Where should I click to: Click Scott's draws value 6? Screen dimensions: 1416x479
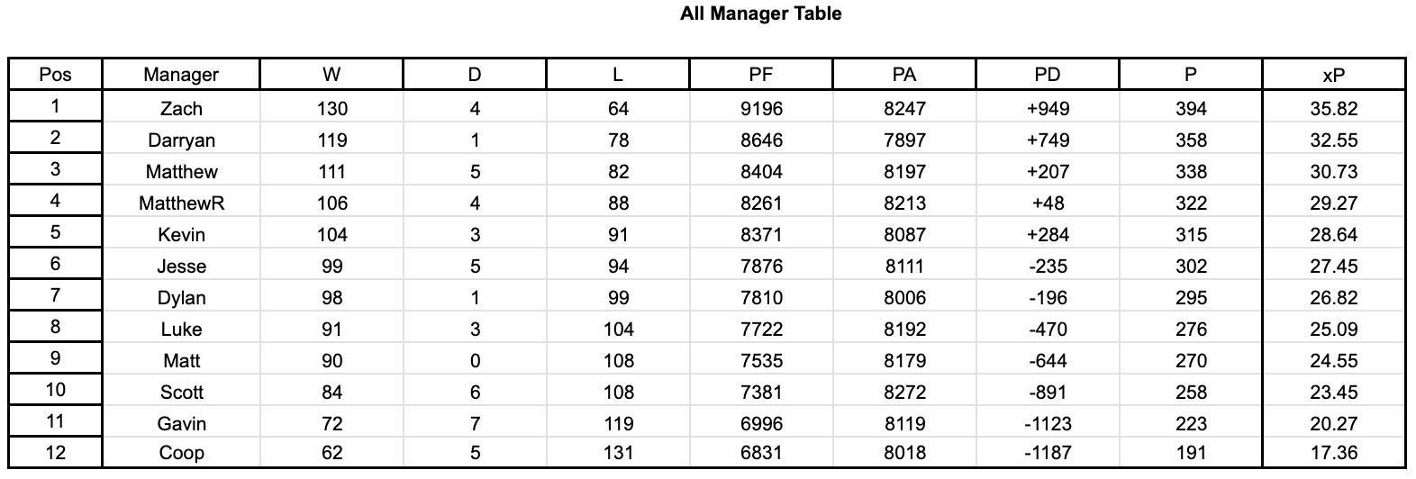click(x=475, y=393)
